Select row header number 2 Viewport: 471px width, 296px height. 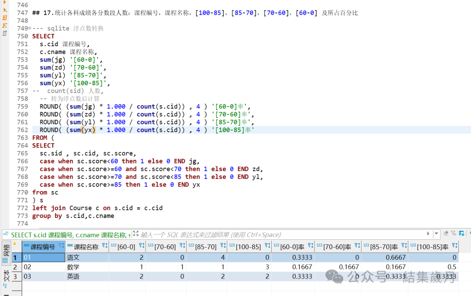point(17,267)
